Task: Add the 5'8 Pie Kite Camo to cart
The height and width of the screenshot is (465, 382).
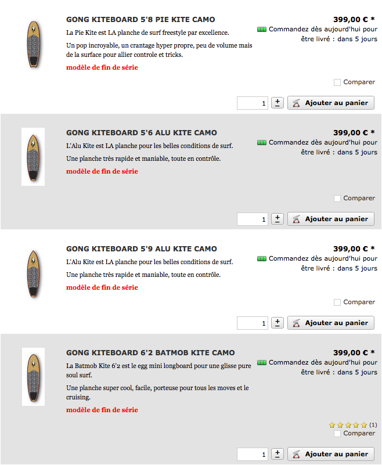Action: pos(331,103)
